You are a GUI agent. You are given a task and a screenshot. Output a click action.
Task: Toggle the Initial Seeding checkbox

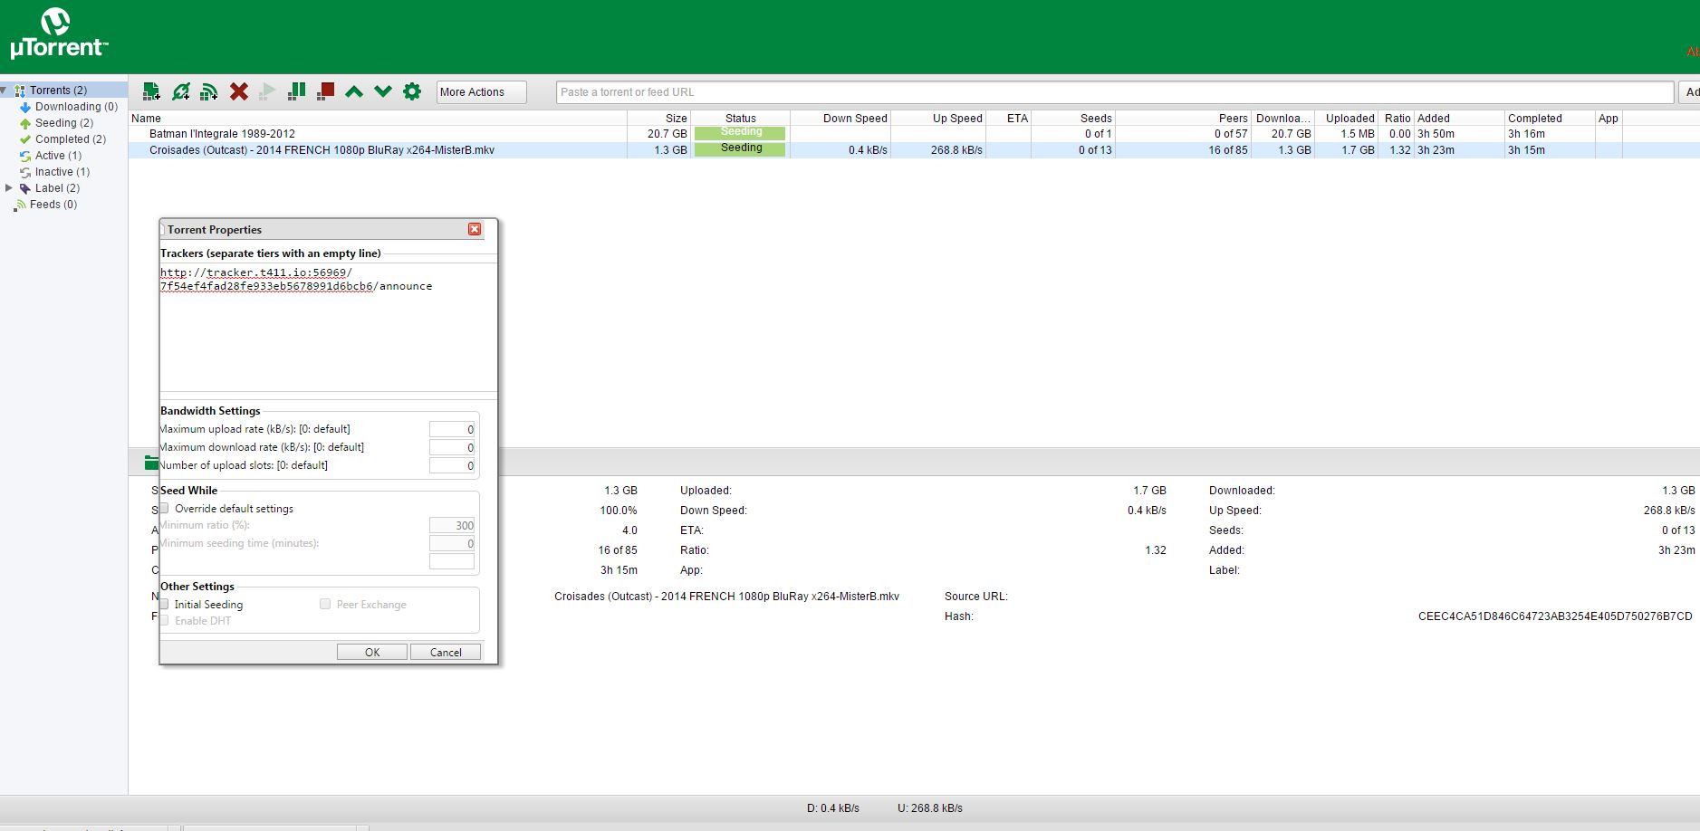[x=165, y=604]
